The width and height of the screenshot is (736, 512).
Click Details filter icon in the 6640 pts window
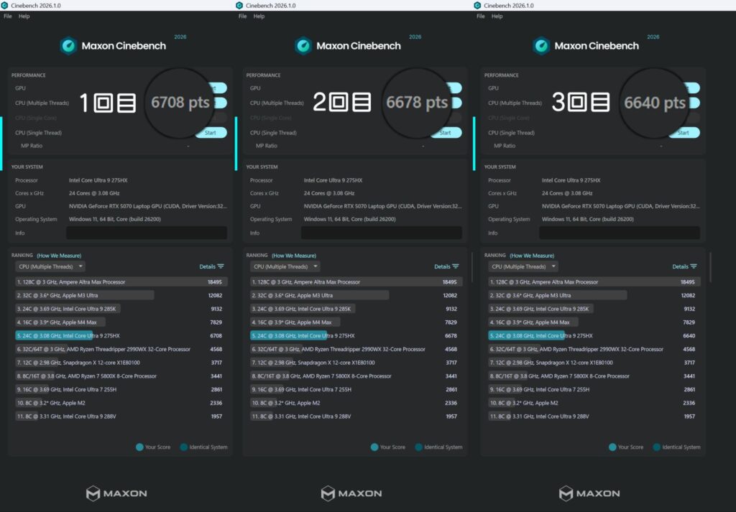point(694,266)
